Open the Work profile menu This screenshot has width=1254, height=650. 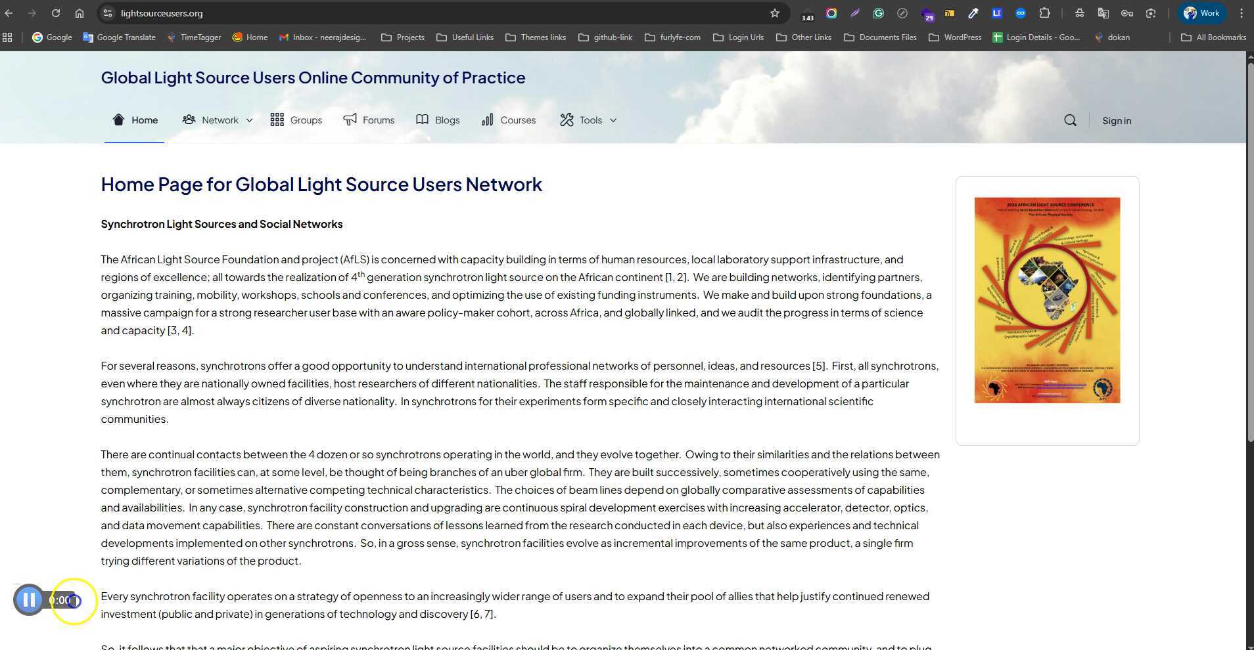(x=1202, y=13)
